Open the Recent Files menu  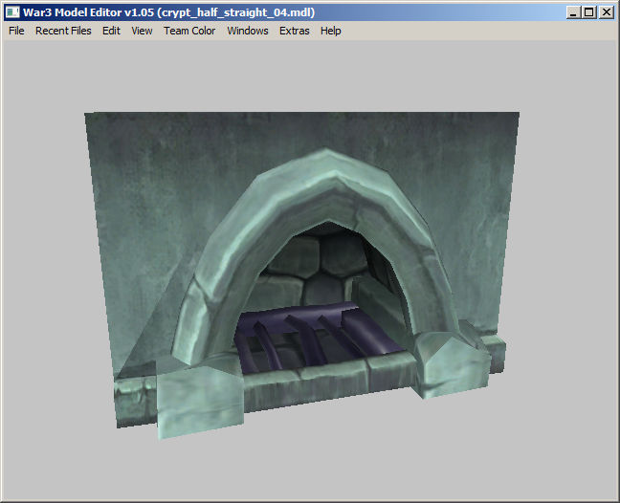pyautogui.click(x=63, y=31)
